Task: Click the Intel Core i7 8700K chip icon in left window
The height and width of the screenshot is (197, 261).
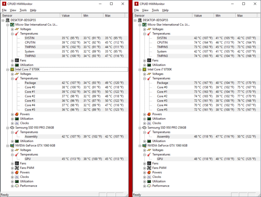Action: (12, 69)
